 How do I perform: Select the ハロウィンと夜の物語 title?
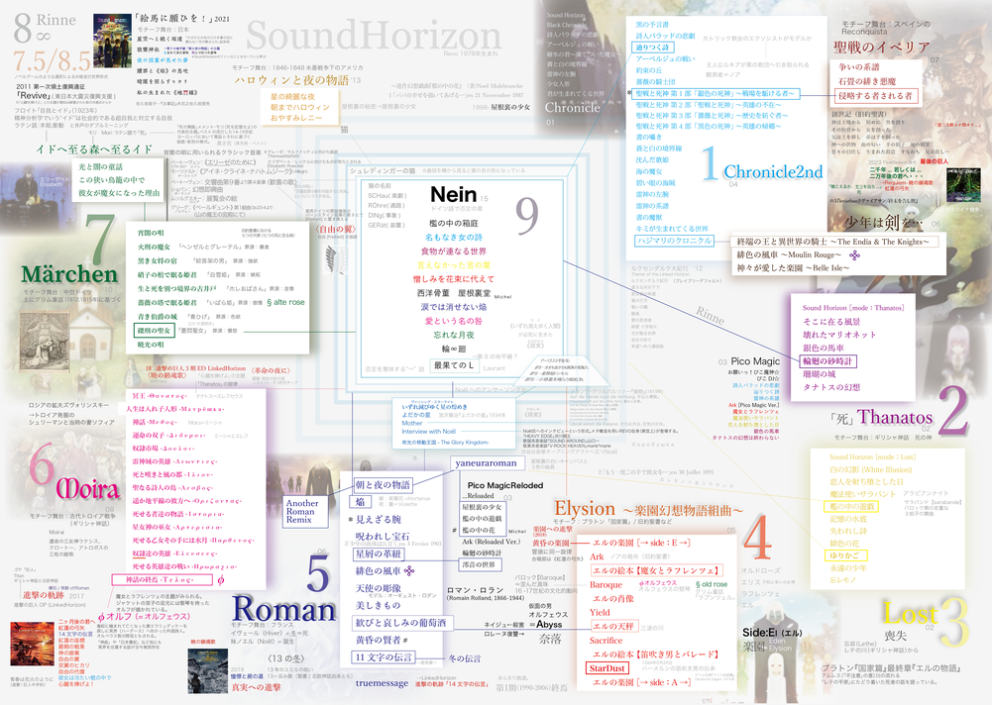click(x=292, y=79)
